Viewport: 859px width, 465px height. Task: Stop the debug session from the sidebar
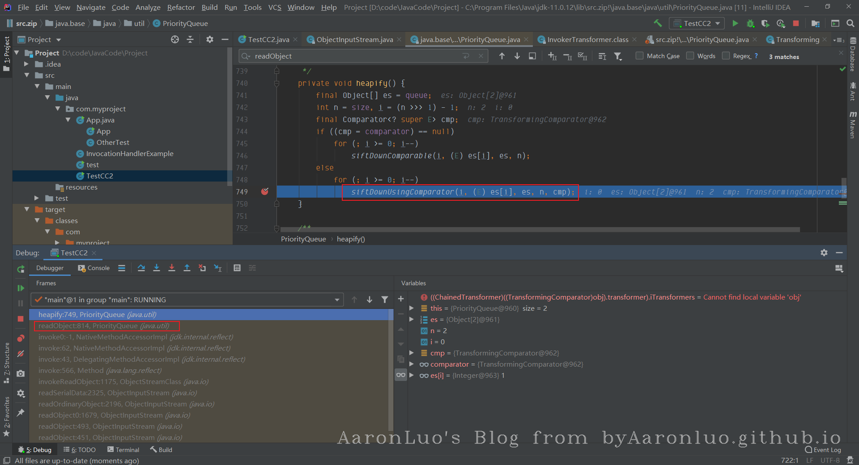click(x=21, y=319)
